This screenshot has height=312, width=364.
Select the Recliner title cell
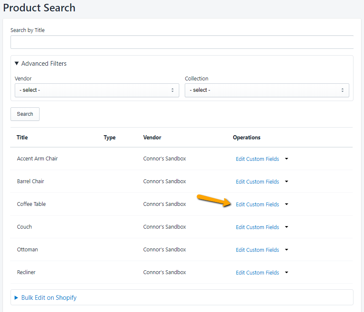point(26,272)
